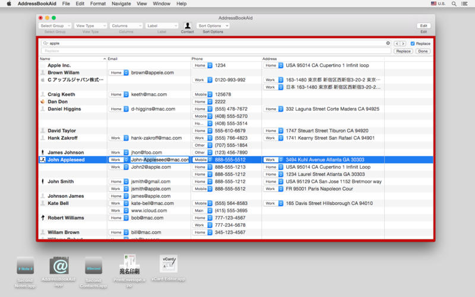Click the John Appleseed contact picture icon
475x297 pixels.
42,160
